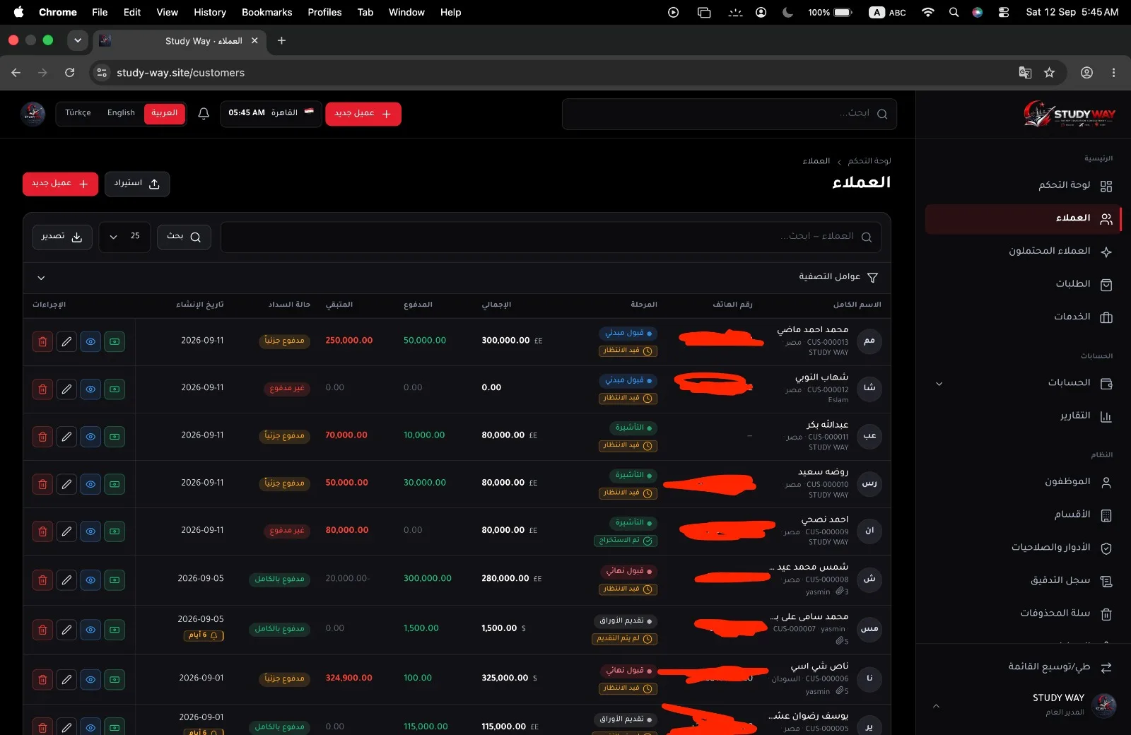Image resolution: width=1131 pixels, height=735 pixels.
Task: Focus the ابحث – العملاء search field
Action: coord(551,237)
